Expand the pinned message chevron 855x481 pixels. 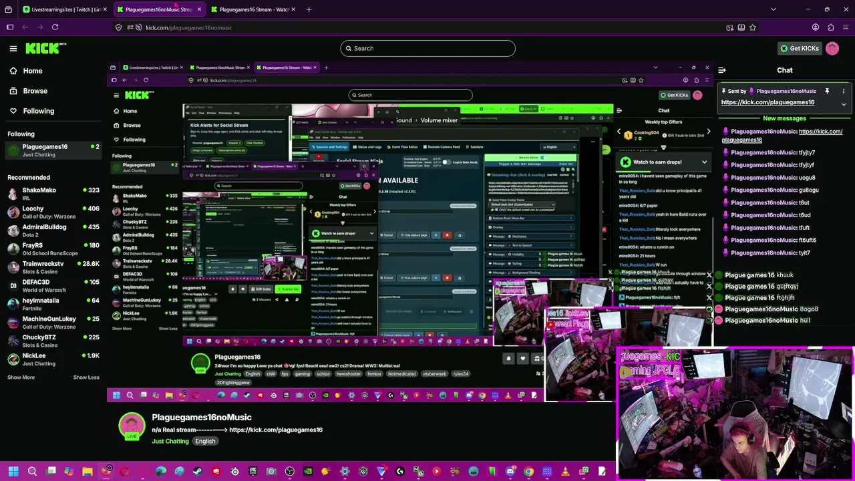[844, 104]
